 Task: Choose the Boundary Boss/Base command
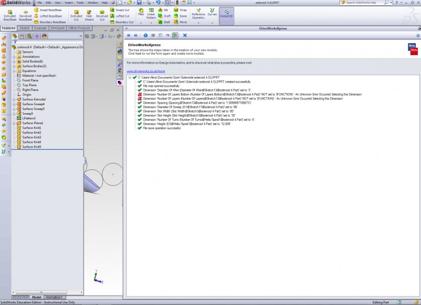click(x=50, y=22)
